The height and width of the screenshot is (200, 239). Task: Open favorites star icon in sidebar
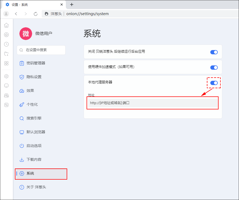[6, 35]
